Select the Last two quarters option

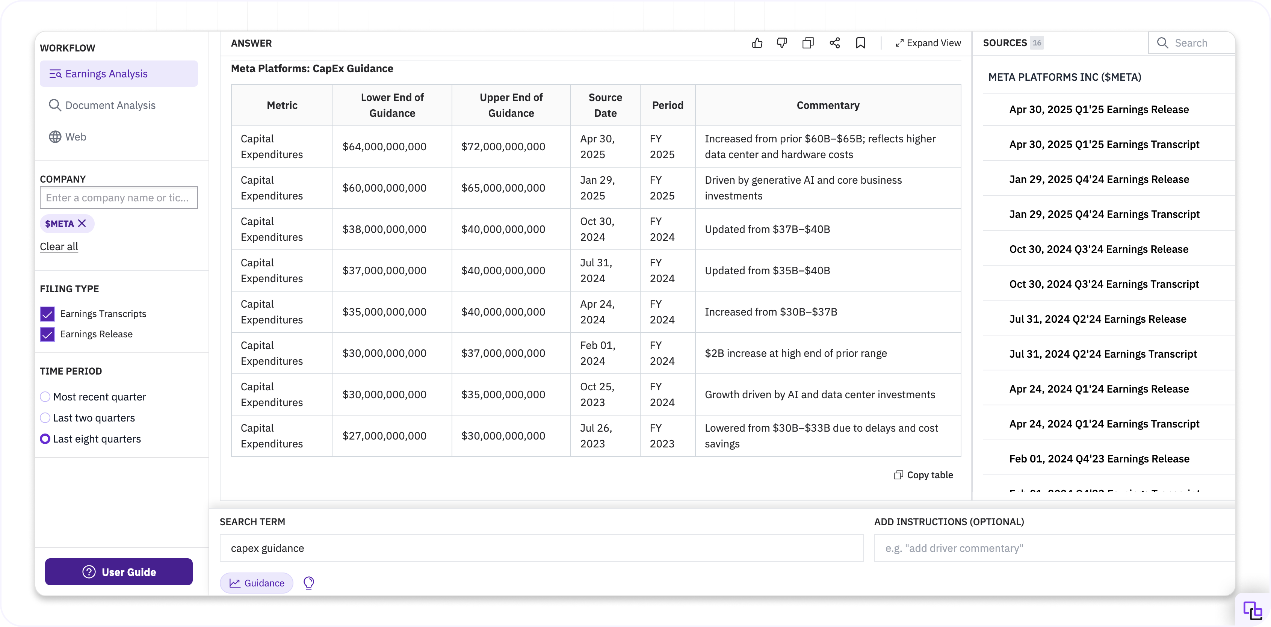[45, 418]
